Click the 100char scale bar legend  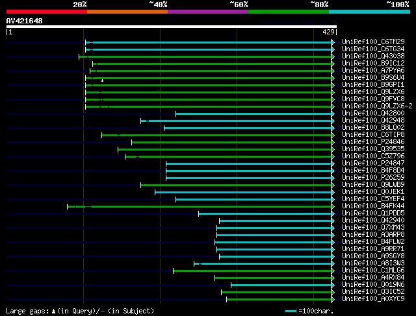pyautogui.click(x=291, y=311)
